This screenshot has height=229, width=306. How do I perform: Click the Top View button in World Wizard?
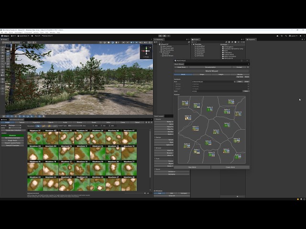240,77
